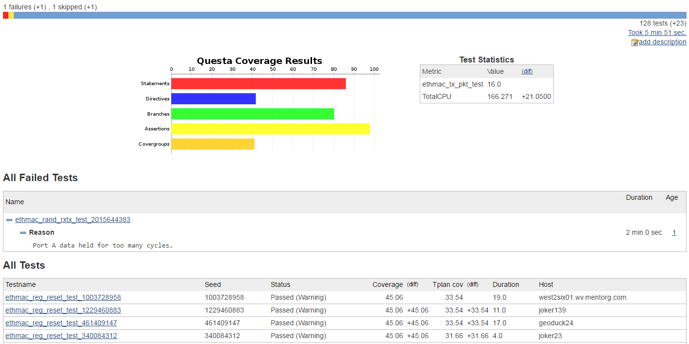Viewport: 689px width, 344px height.
Task: Open ethmac_reg_reset_test_340084312
Action: point(61,336)
